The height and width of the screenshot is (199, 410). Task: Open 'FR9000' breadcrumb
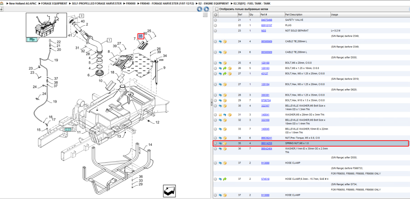tap(131, 4)
